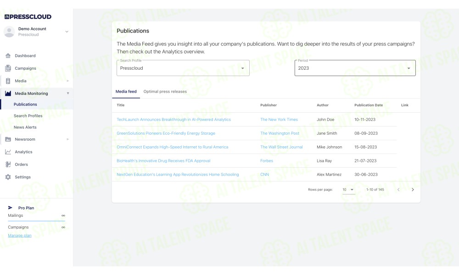Screen dimensions: 459x275
Task: Go to next page arrow
Action: 413,190
